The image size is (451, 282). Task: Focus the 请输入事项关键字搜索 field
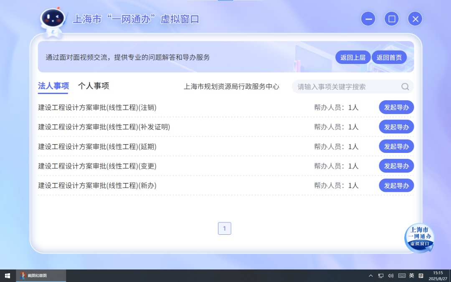point(352,86)
